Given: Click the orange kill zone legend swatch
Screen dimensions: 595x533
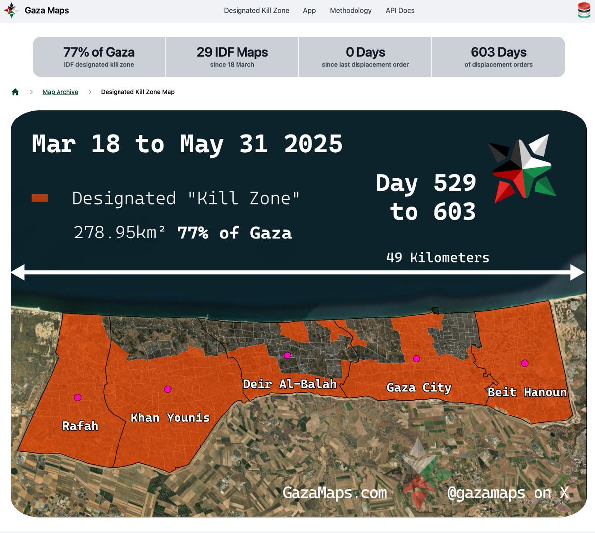Looking at the screenshot, I should tap(40, 198).
